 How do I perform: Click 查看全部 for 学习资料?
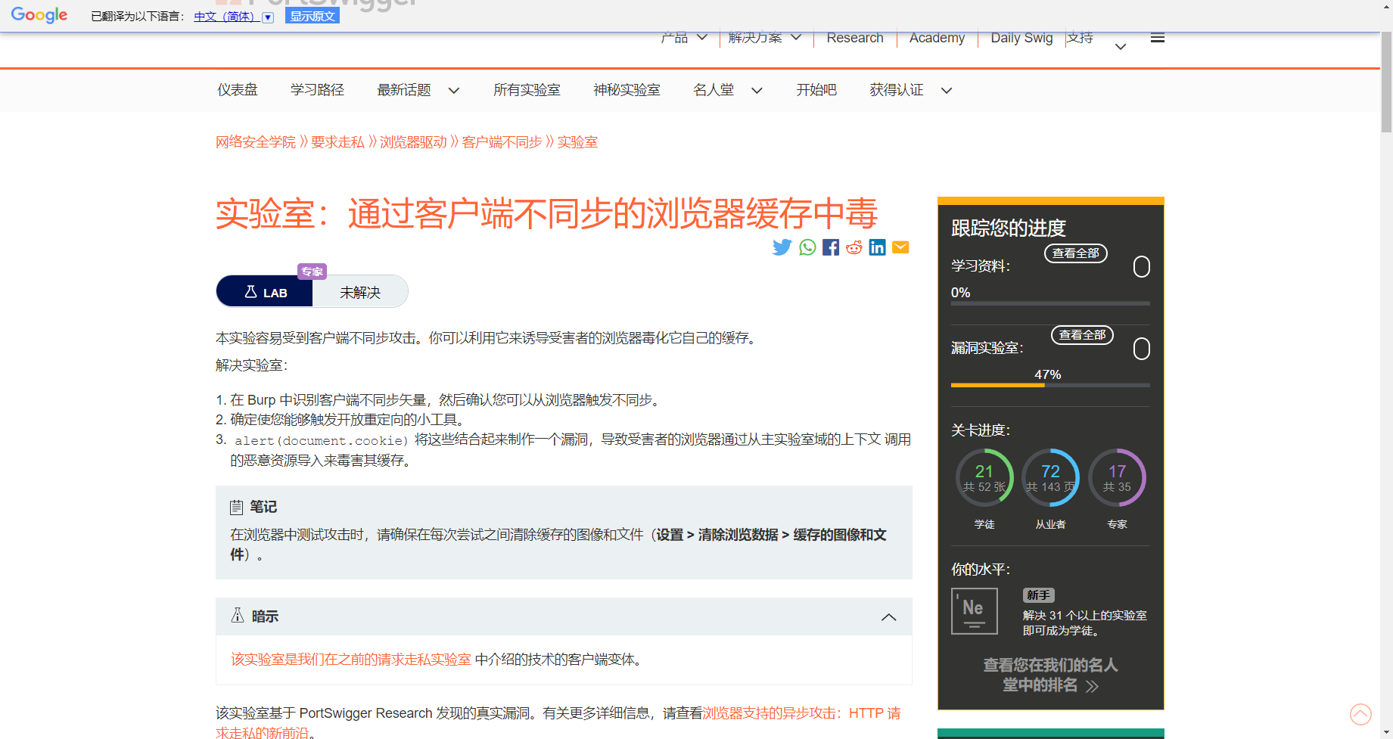point(1076,253)
